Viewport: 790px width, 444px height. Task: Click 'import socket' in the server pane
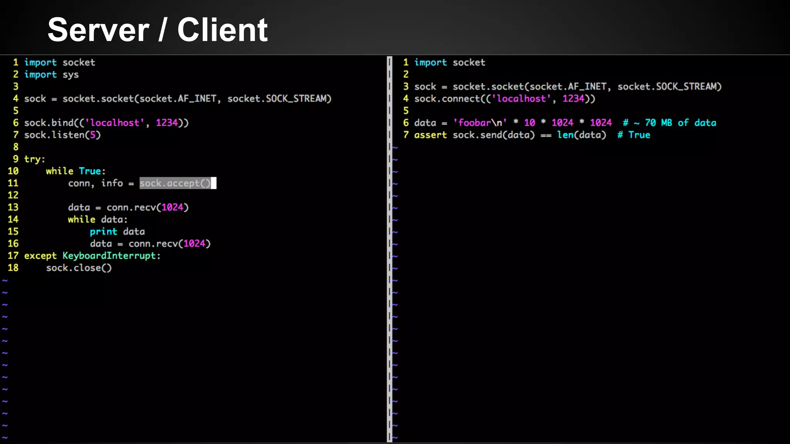point(59,62)
